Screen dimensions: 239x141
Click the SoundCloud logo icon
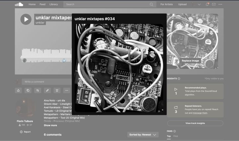coord(19,4)
